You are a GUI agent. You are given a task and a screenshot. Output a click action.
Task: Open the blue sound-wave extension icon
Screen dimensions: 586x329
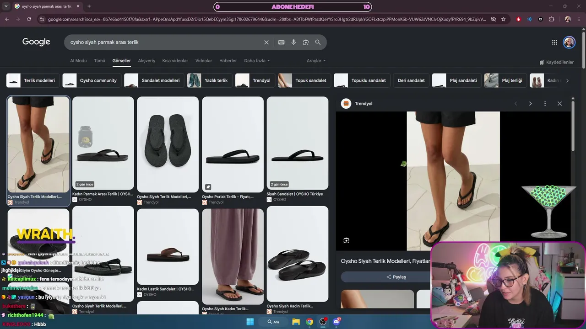pyautogui.click(x=530, y=19)
